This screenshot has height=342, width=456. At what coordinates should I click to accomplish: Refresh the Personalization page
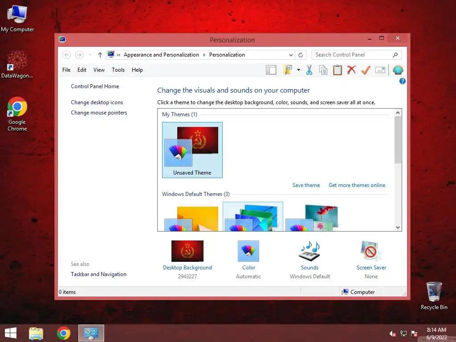coord(301,55)
